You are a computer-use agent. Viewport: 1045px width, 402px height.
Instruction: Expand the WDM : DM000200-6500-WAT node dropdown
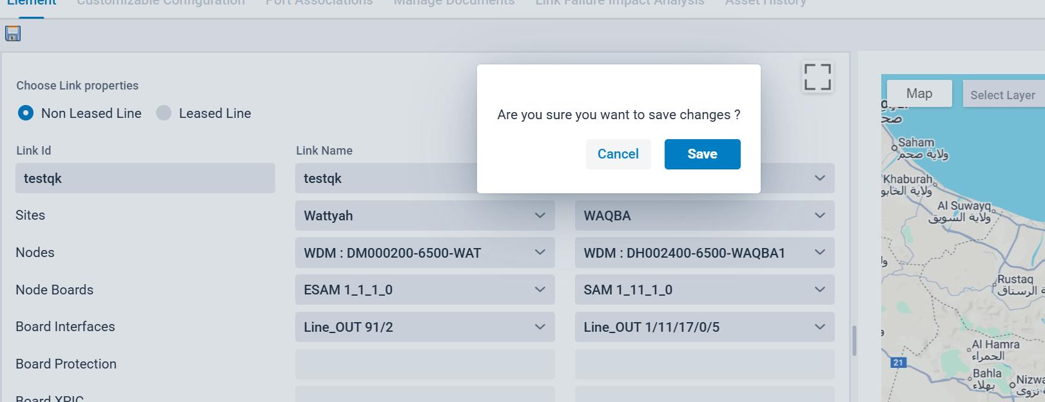(425, 253)
